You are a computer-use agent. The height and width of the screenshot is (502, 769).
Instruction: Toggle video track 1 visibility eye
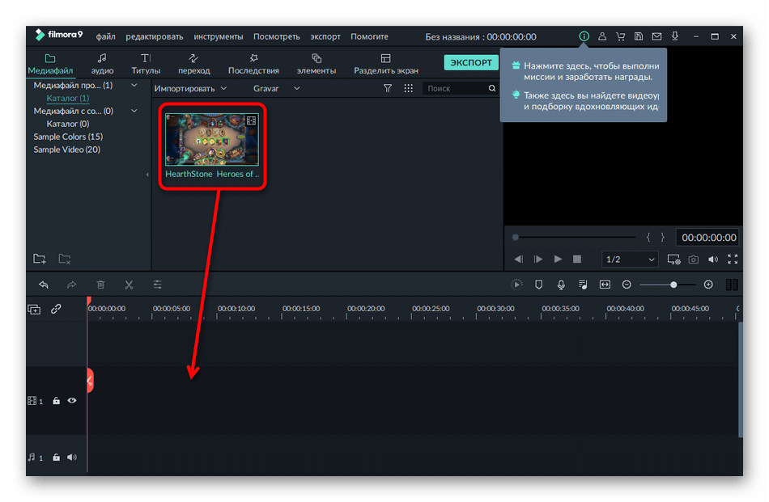[x=72, y=400]
